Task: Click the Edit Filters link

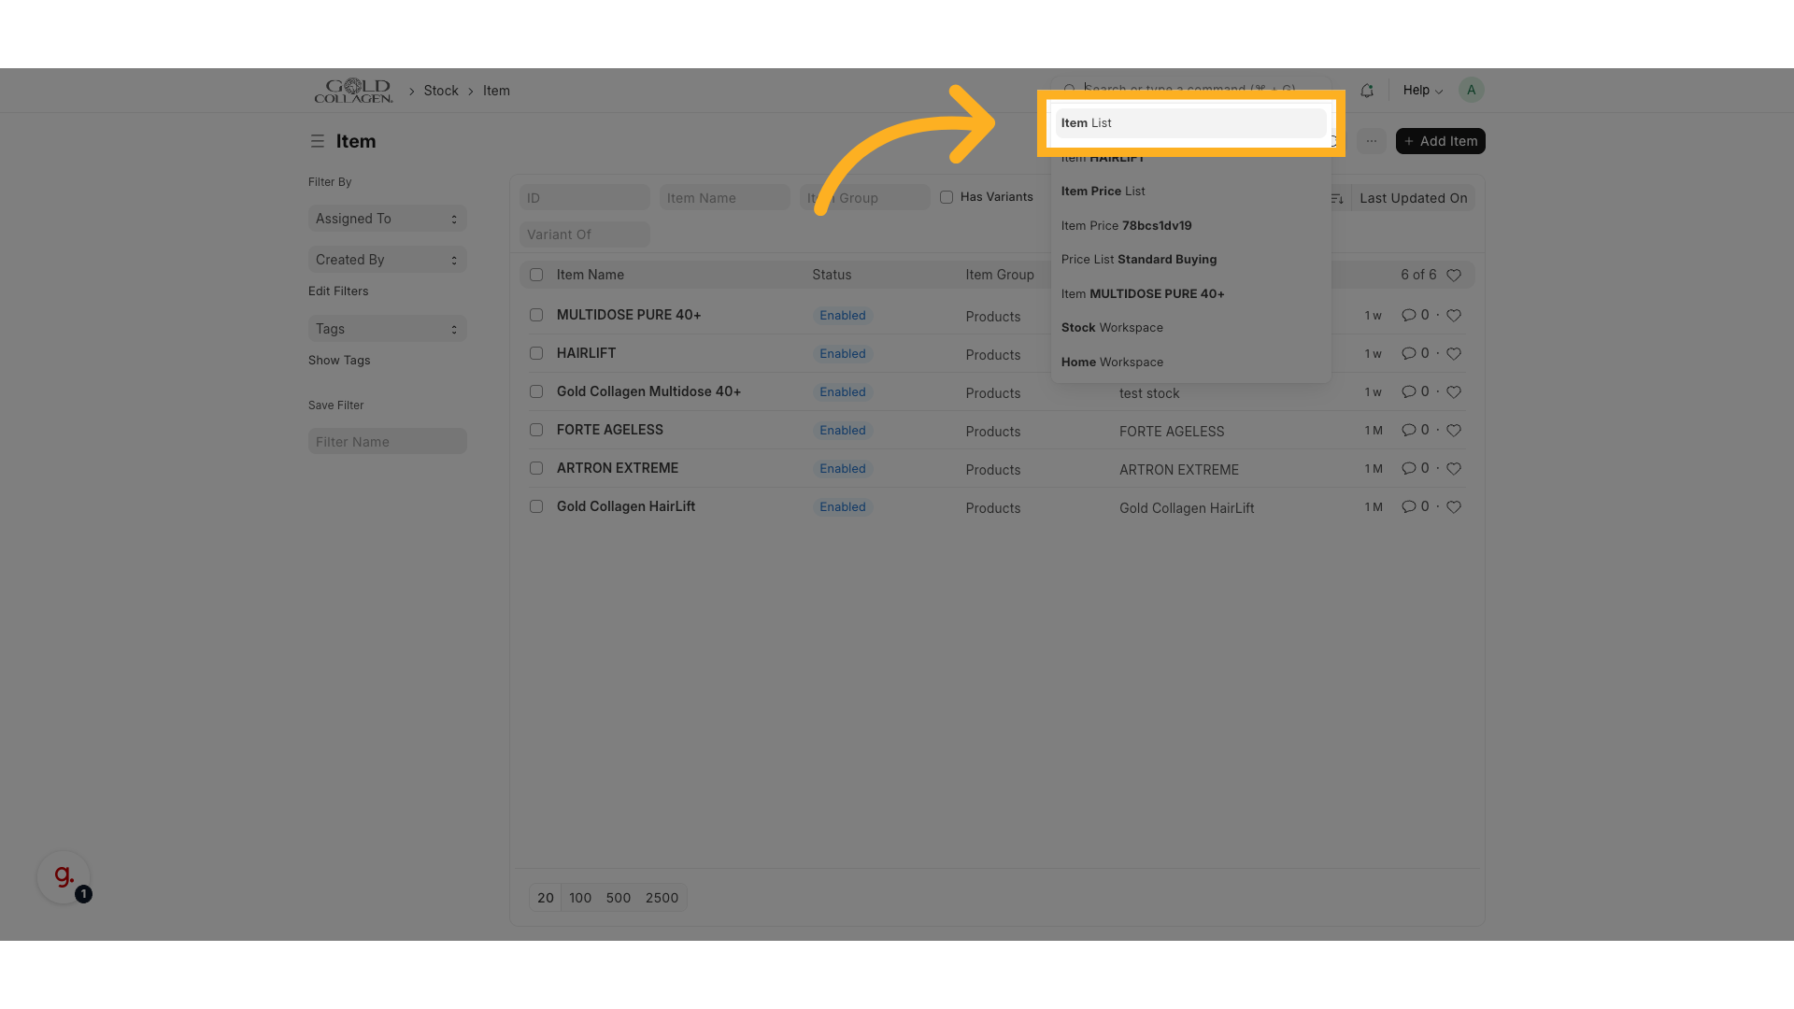Action: tap(338, 291)
